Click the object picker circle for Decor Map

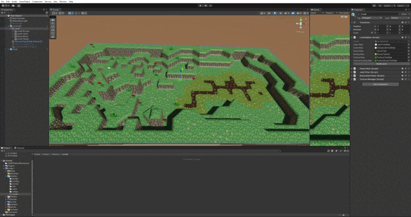point(408,51)
